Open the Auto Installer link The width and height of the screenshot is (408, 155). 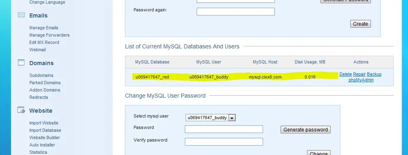42,145
